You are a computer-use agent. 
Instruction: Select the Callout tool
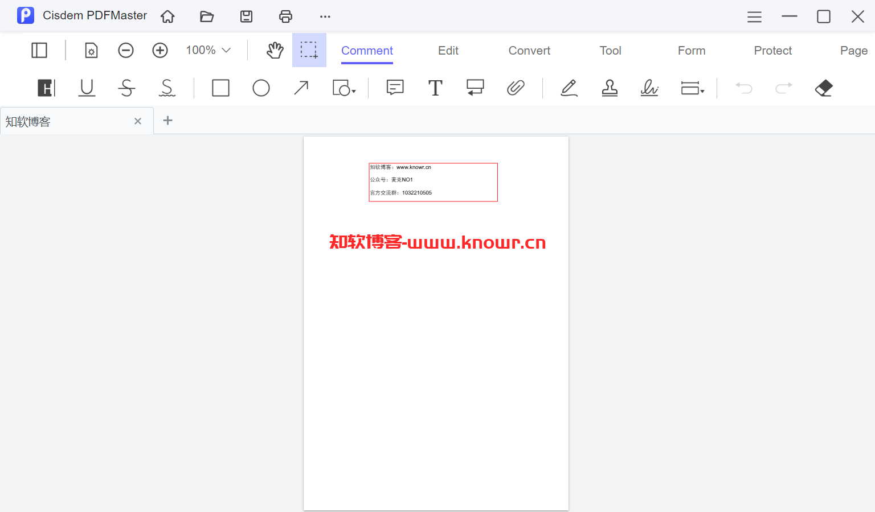click(475, 88)
